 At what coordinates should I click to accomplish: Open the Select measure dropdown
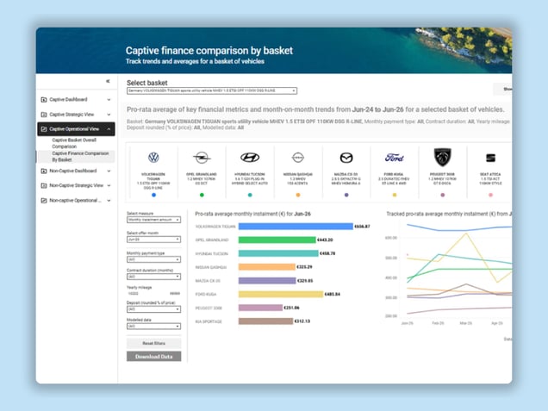tap(153, 220)
